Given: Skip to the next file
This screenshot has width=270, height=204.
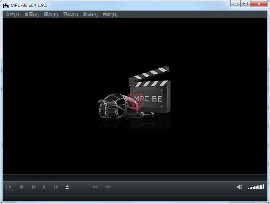Looking at the screenshot, I should tap(45, 187).
